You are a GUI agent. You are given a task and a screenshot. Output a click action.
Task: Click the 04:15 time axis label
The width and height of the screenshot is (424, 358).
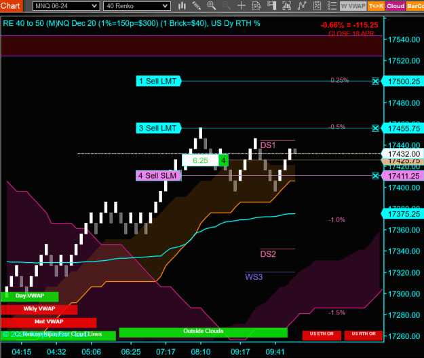(21, 352)
